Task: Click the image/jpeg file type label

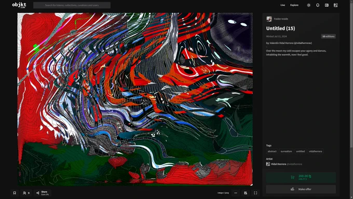Action: 223,193
